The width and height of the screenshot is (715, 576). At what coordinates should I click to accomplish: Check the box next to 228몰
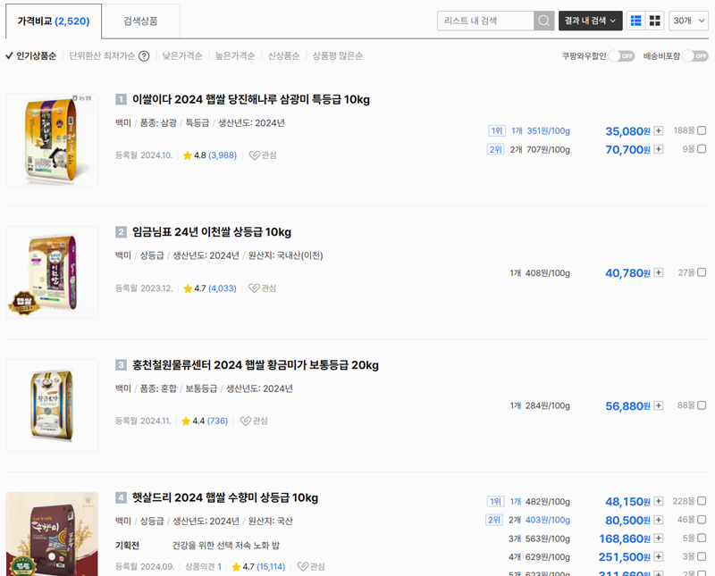(x=702, y=501)
